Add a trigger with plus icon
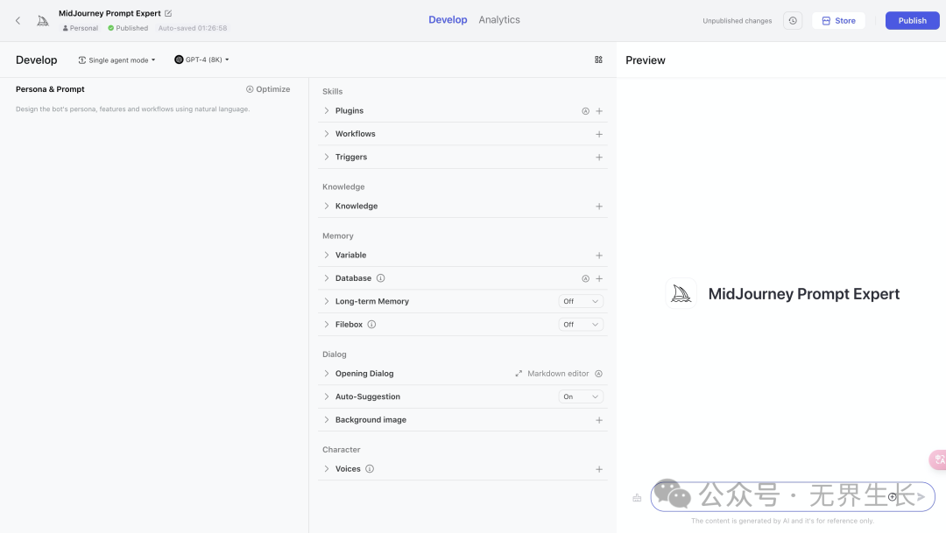The height and width of the screenshot is (533, 946). point(599,158)
